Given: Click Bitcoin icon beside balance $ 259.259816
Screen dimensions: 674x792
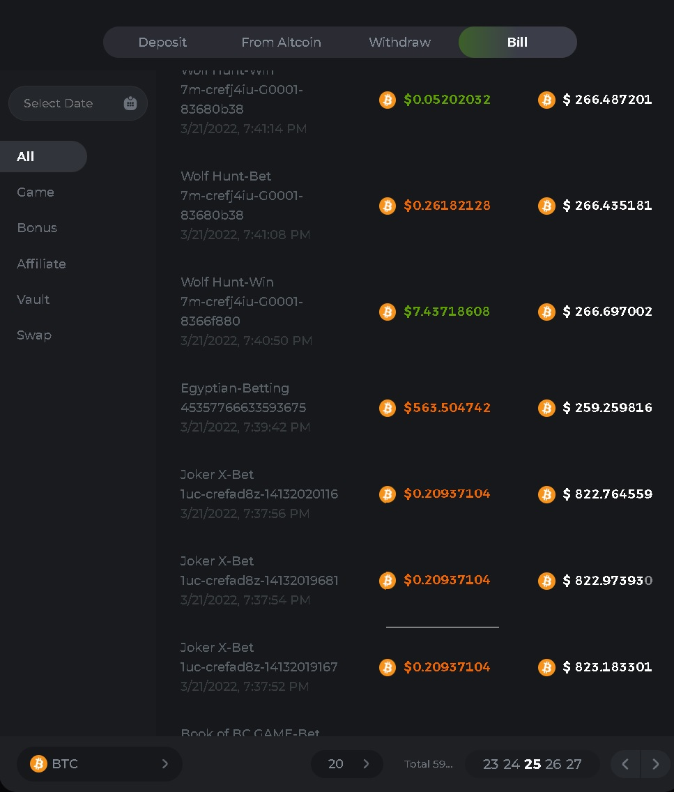Looking at the screenshot, I should click(546, 408).
